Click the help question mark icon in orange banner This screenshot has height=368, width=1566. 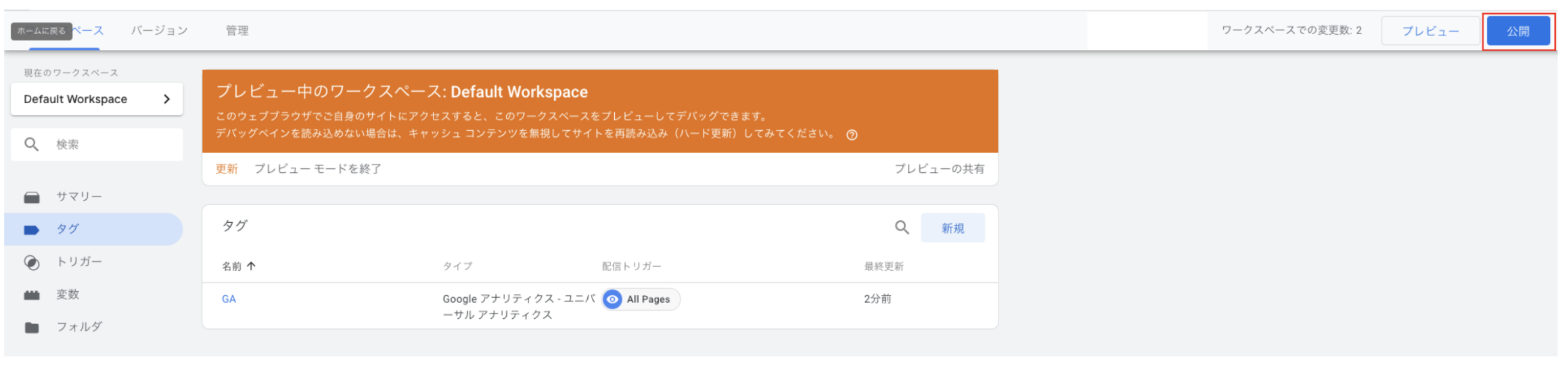[x=851, y=135]
